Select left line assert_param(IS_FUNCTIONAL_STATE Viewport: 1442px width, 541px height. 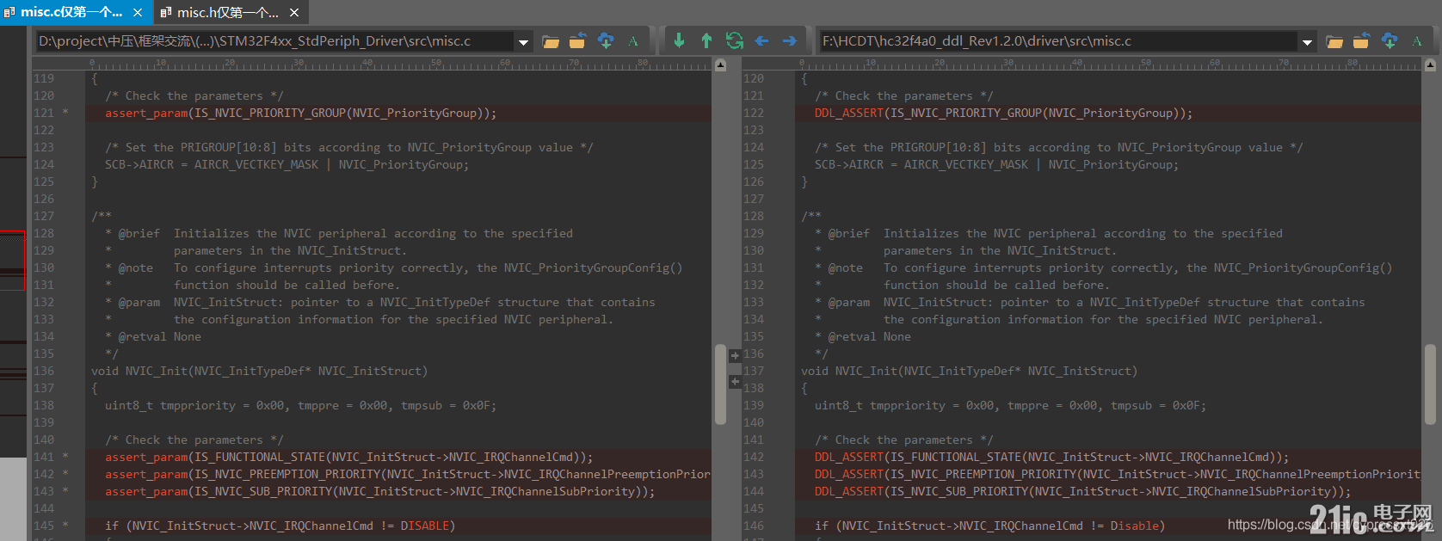348,457
